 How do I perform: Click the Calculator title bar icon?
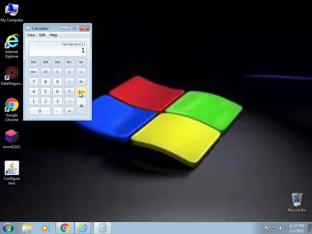tap(28, 29)
